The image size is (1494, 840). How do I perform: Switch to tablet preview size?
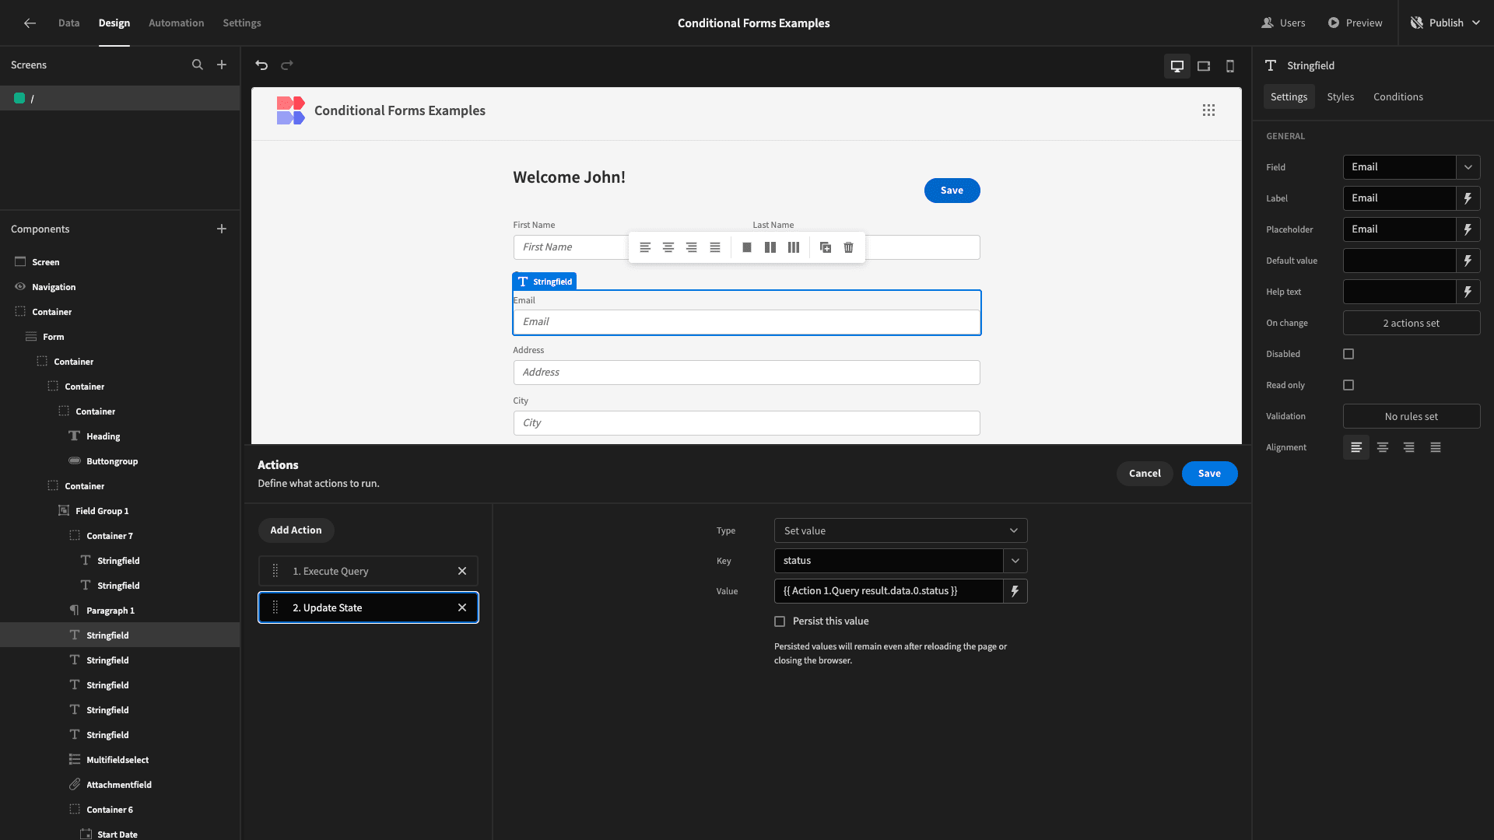(x=1204, y=66)
